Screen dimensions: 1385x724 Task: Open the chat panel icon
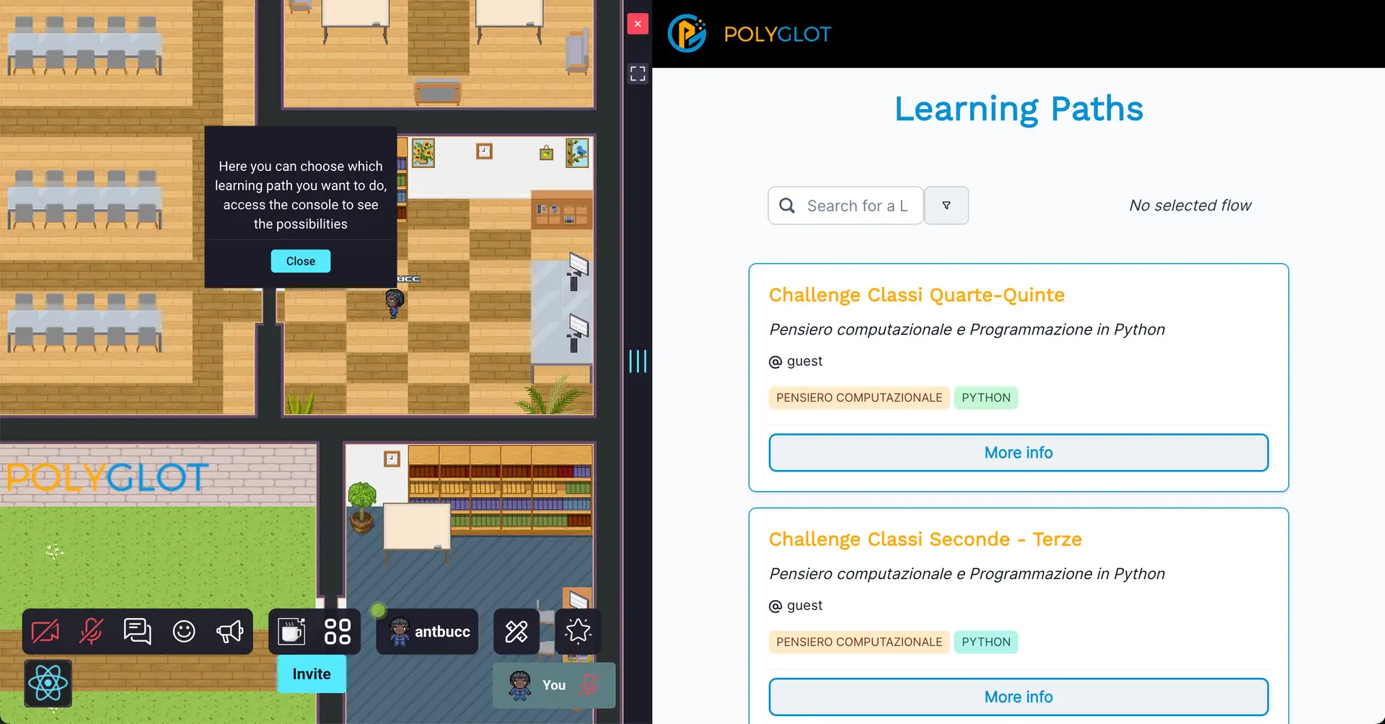[x=137, y=632]
